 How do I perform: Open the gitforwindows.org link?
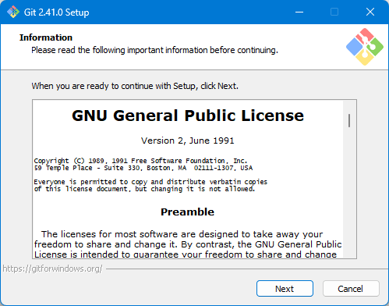pyautogui.click(x=52, y=269)
